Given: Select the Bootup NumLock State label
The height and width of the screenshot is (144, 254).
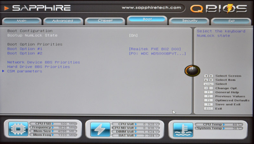Looking at the screenshot, I should point(32,35).
